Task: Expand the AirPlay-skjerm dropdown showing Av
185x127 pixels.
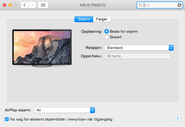Action: pos(65,110)
